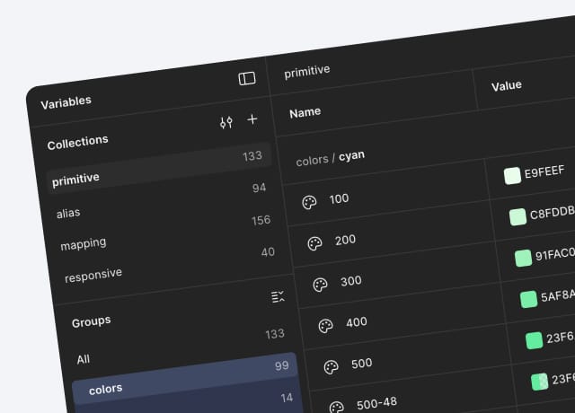Click the 91FAC0 color swatch
Image resolution: width=575 pixels, height=413 pixels.
[x=523, y=259]
